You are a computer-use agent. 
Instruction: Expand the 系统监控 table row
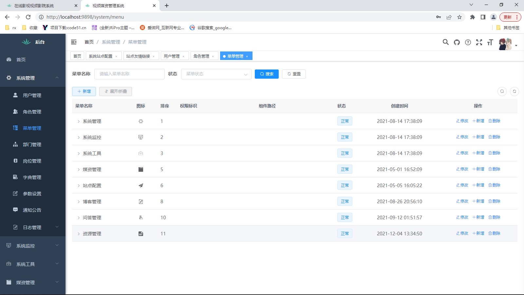coord(79,137)
